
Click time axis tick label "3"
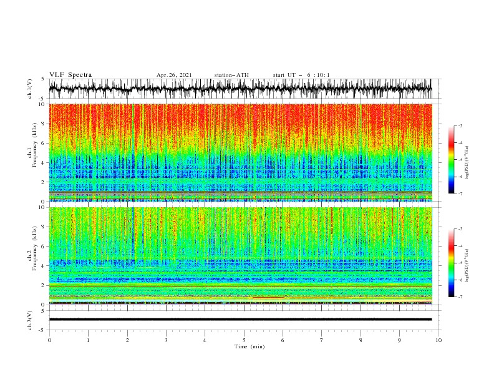click(x=166, y=340)
